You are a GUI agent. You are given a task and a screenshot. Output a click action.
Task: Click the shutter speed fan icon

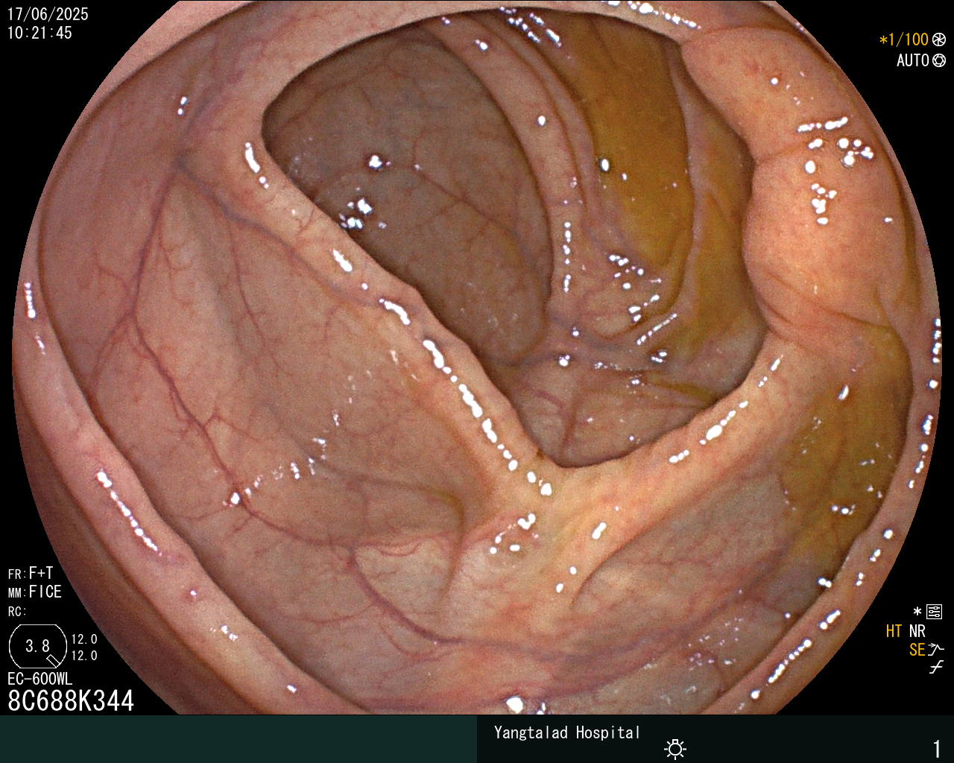coord(939,40)
